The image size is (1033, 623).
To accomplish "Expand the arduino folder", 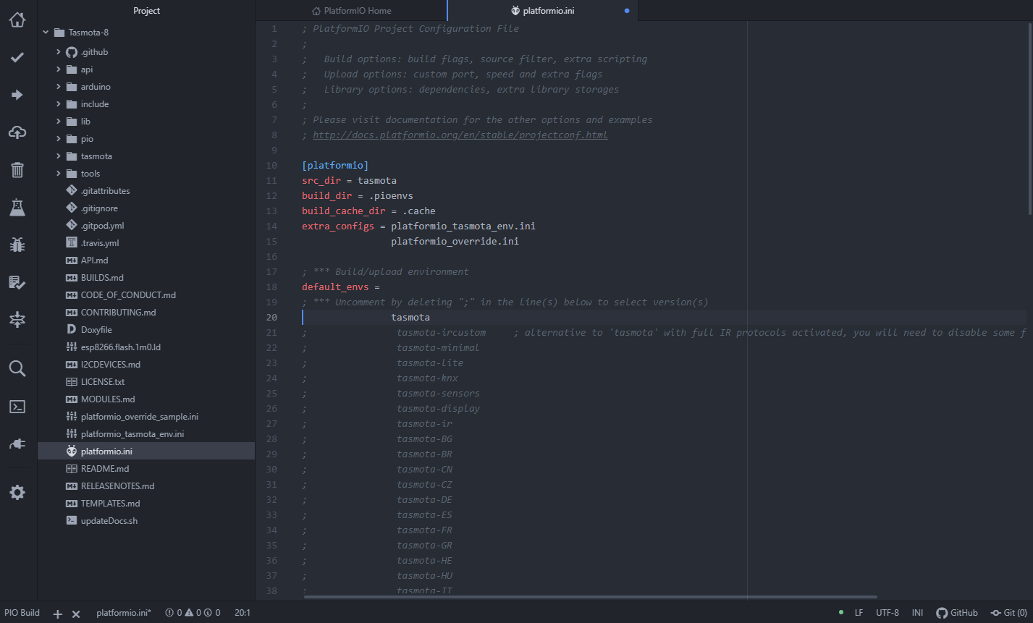I will [x=59, y=87].
